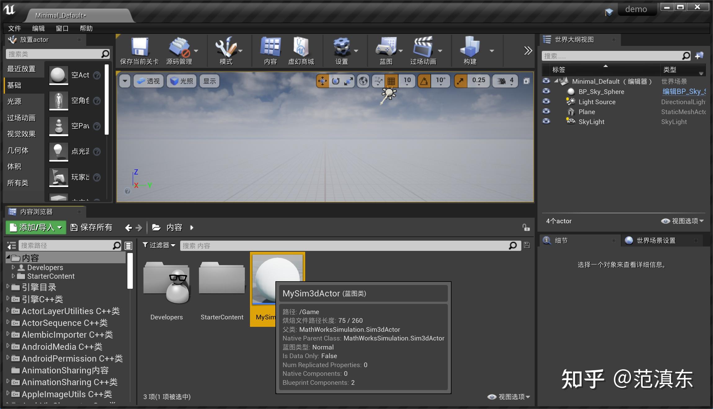Image resolution: width=713 pixels, height=409 pixels.
Task: Click the 保存所有 button
Action: [x=91, y=227]
